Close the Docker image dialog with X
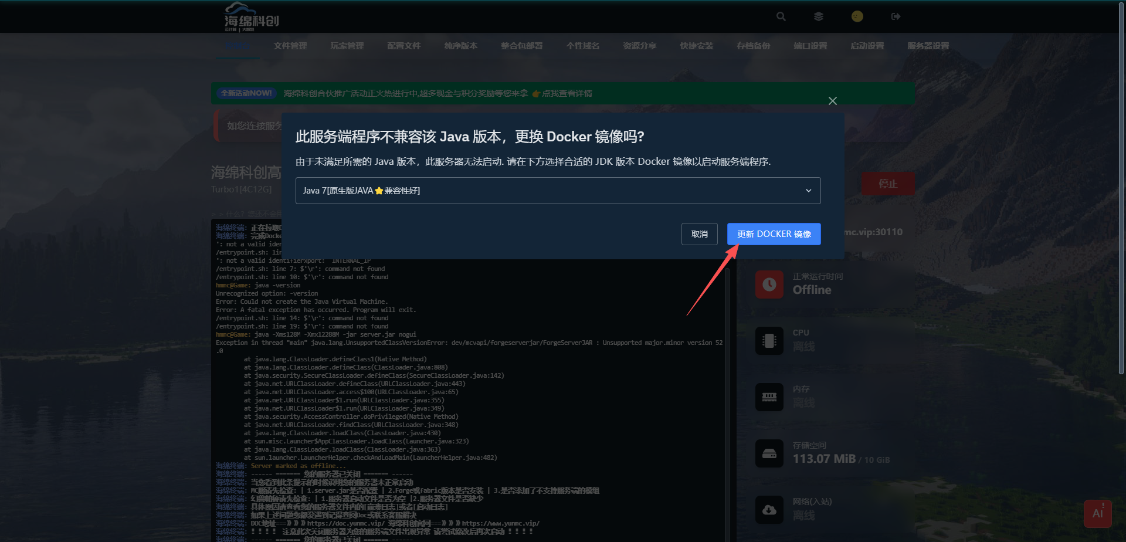The width and height of the screenshot is (1126, 542). pos(832,101)
